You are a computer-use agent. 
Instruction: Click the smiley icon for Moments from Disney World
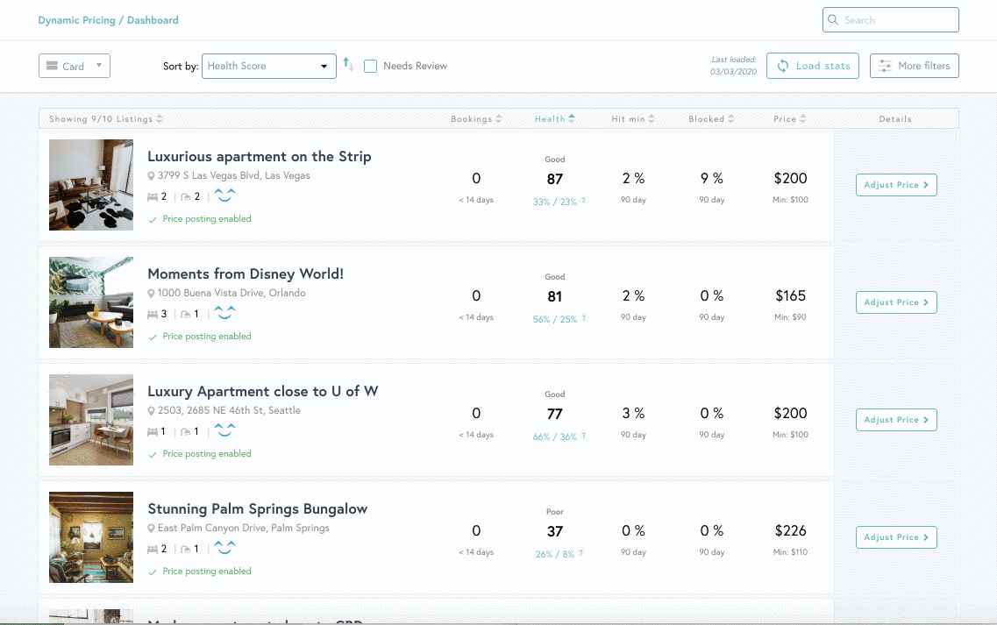coord(224,313)
